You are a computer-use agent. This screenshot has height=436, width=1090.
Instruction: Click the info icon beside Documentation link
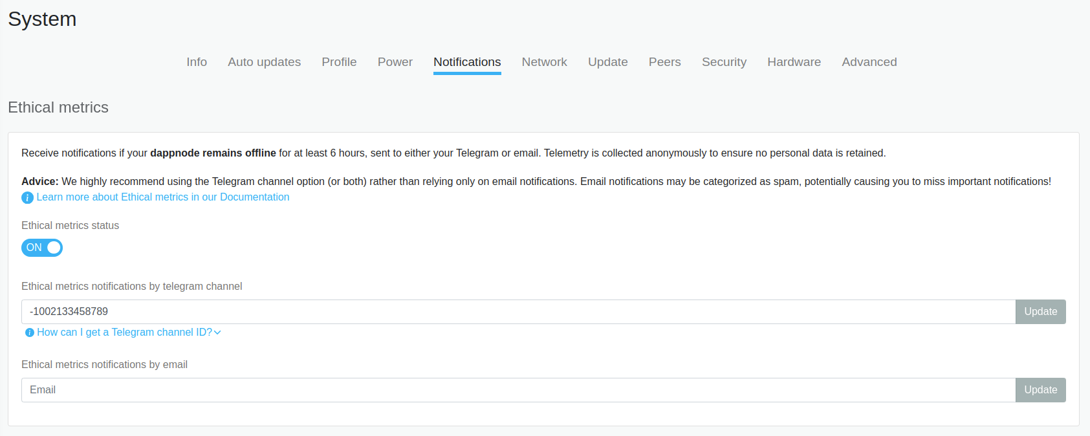[27, 198]
